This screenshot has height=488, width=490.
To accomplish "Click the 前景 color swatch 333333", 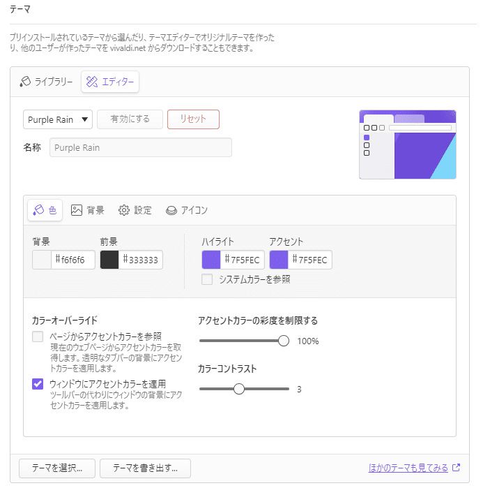I will (x=109, y=260).
